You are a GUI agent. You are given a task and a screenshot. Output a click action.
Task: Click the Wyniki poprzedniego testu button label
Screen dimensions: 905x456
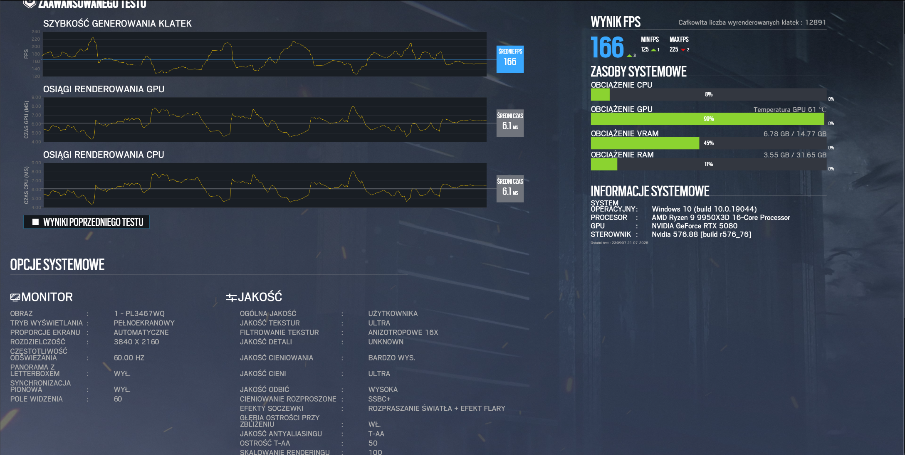pyautogui.click(x=93, y=222)
